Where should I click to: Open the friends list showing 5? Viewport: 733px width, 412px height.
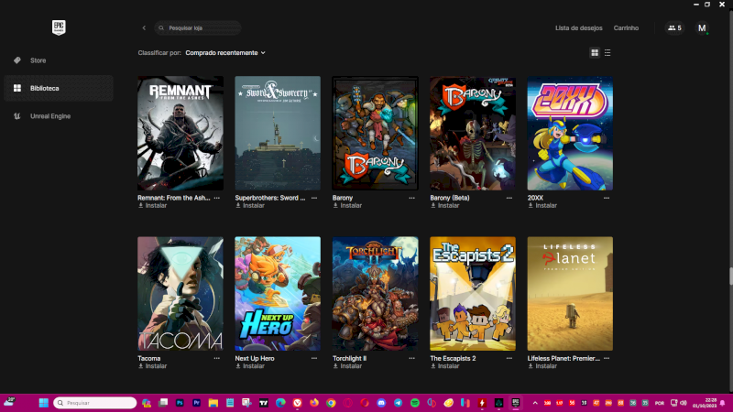pyautogui.click(x=674, y=28)
